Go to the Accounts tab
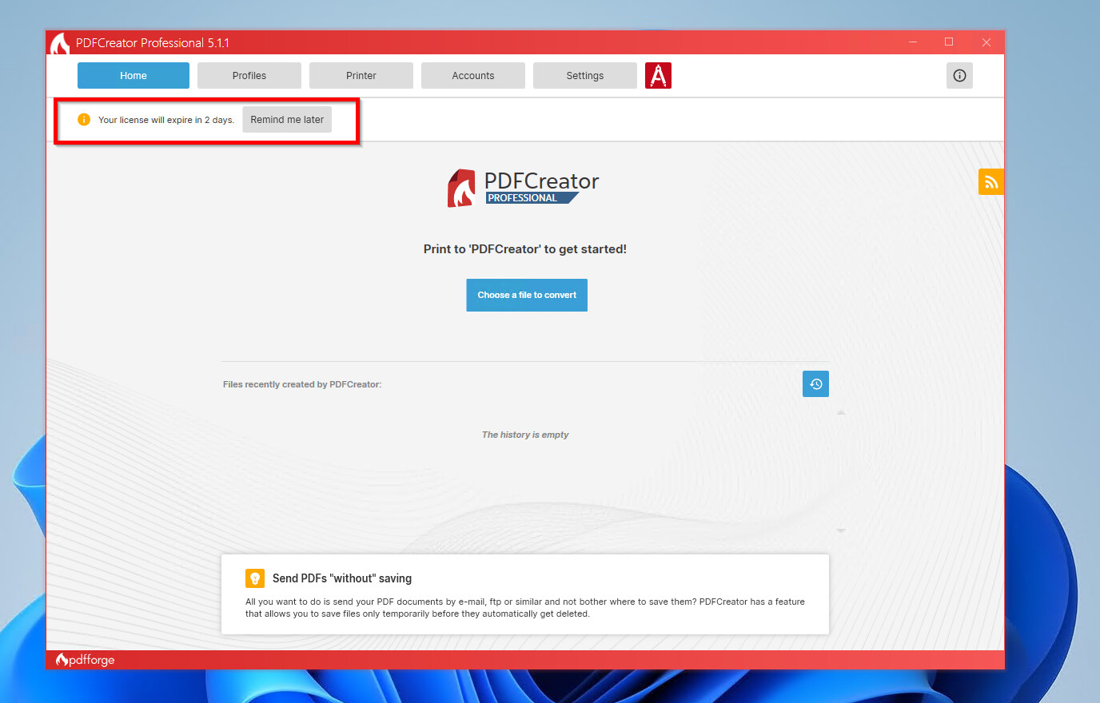This screenshot has height=703, width=1100. (x=473, y=75)
